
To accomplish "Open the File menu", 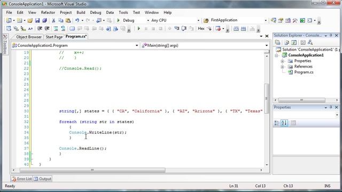I will (9, 12).
